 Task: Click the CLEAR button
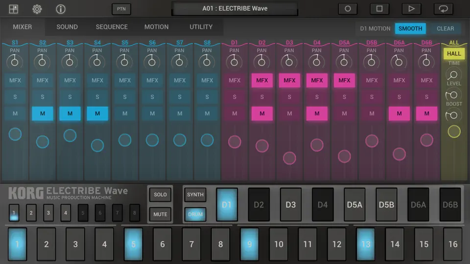446,28
